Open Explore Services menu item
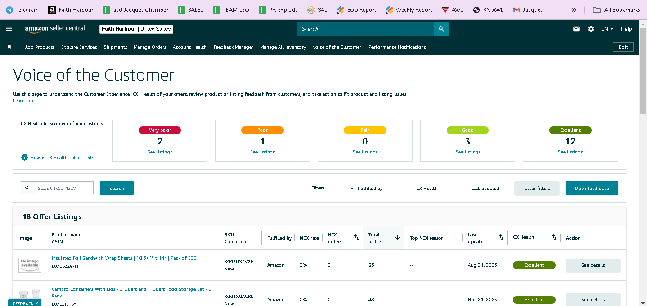647x306 pixels. [79, 47]
